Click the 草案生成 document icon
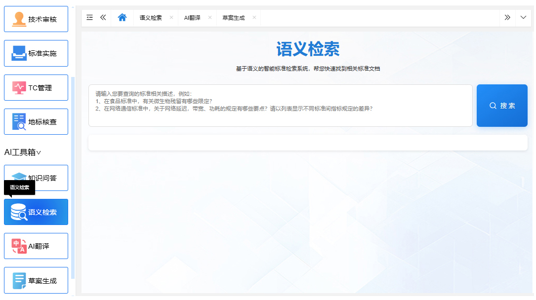The height and width of the screenshot is (300, 536). 19,281
